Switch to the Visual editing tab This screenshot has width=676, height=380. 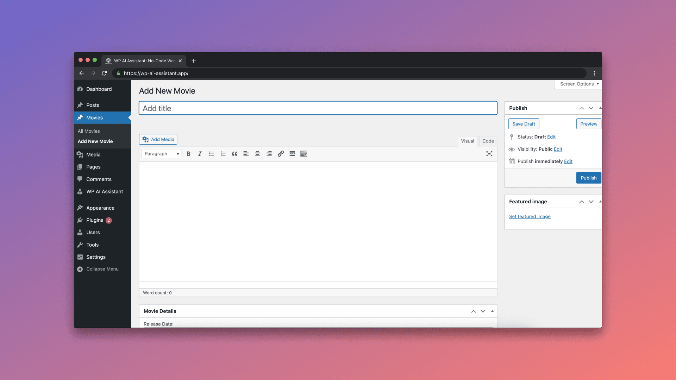467,141
